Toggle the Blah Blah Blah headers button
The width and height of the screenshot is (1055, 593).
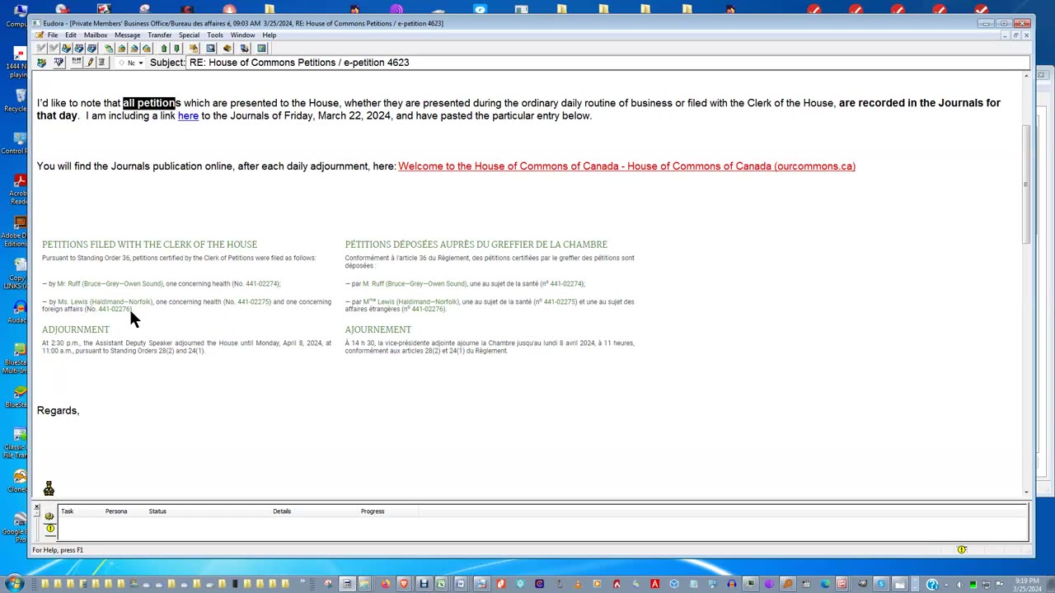[x=77, y=62]
